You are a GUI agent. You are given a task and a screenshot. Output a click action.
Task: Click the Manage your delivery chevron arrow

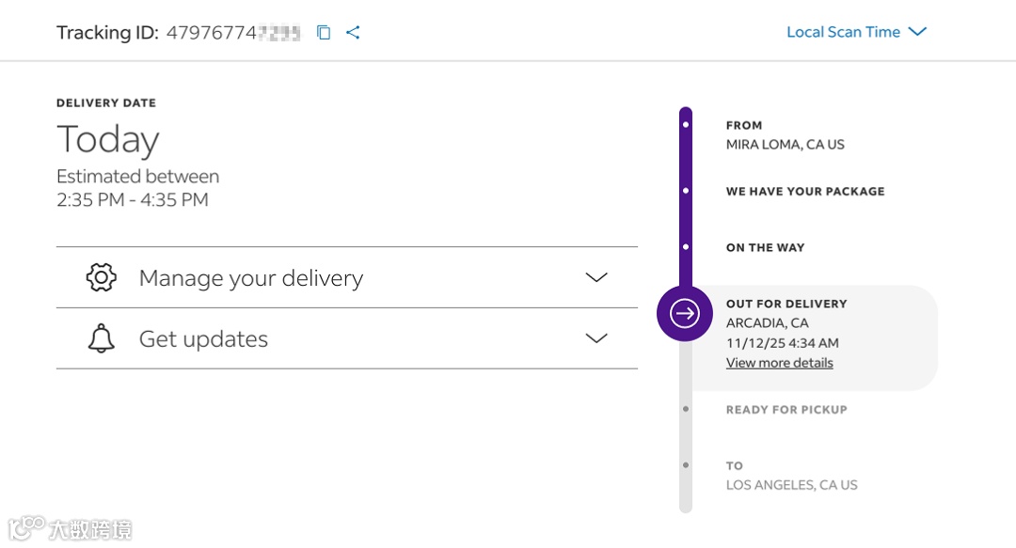(596, 277)
